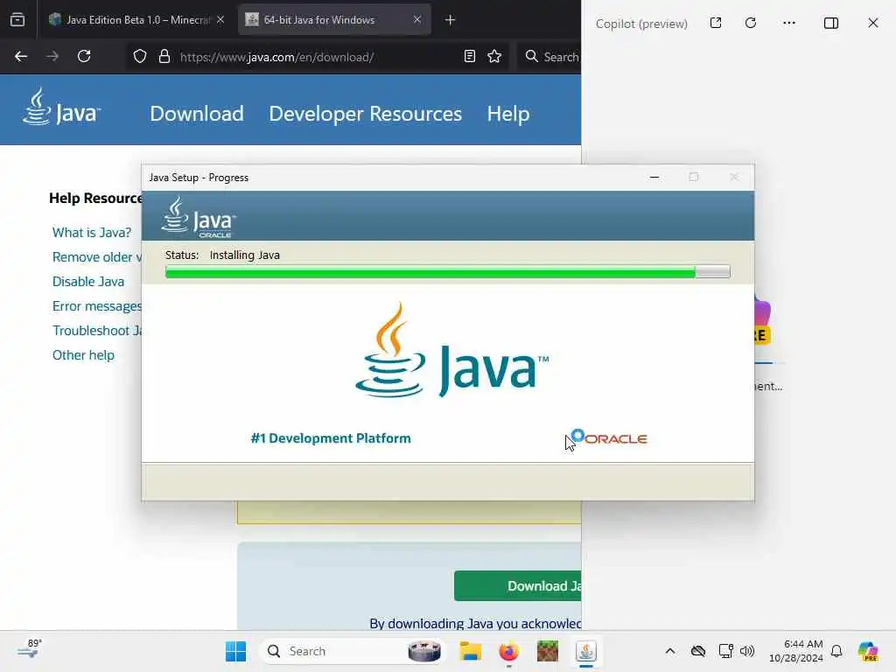Open Copilot more options ellipsis

pyautogui.click(x=789, y=23)
